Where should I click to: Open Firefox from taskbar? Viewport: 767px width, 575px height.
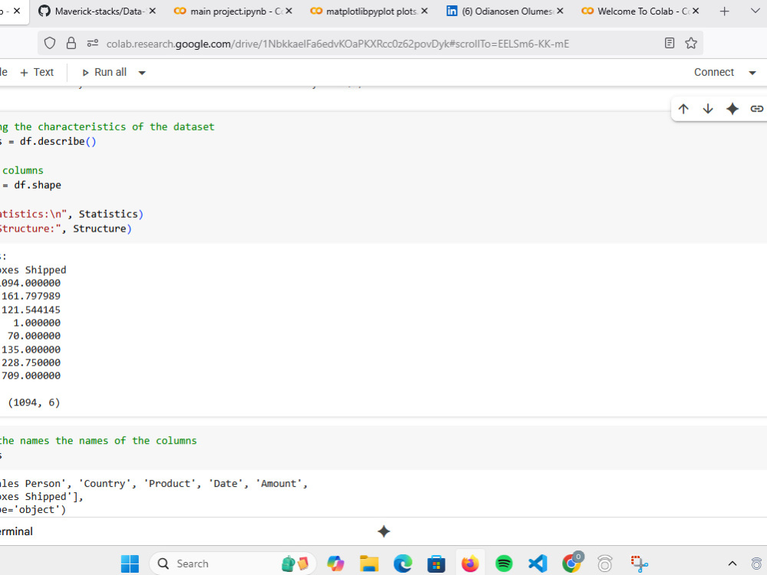(x=470, y=563)
